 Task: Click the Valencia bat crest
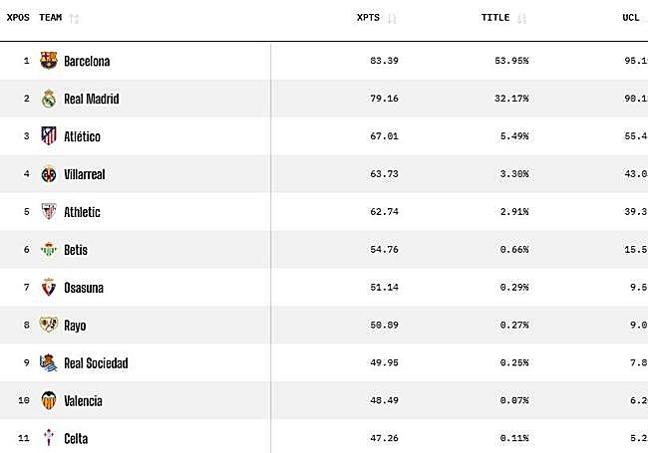tap(49, 400)
